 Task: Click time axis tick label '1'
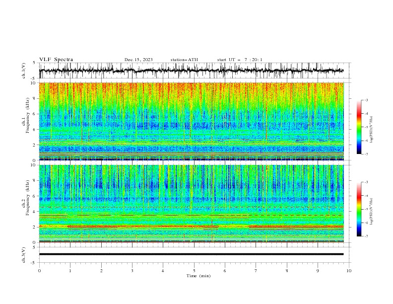70,271
